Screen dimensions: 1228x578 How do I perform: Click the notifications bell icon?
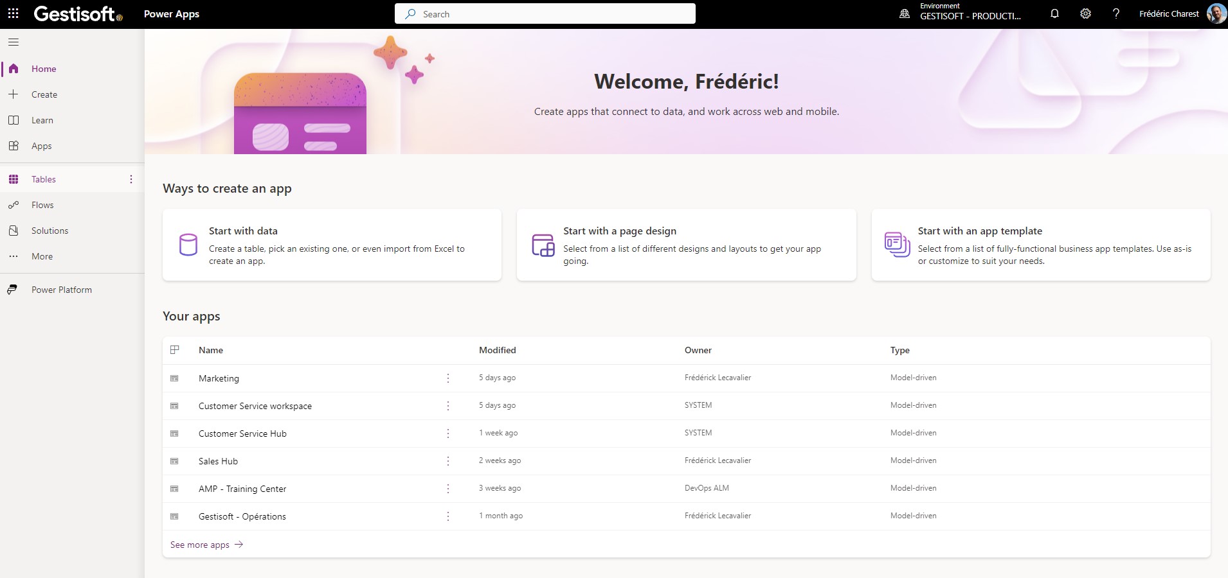tap(1054, 13)
